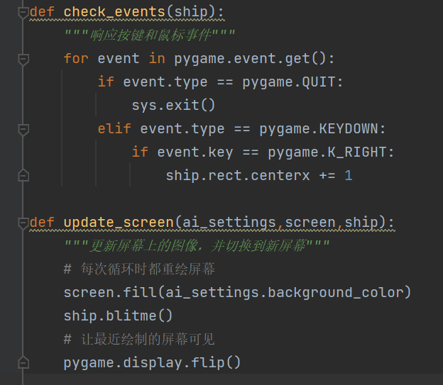Place cursor on ship.blitme() line

click(117, 316)
